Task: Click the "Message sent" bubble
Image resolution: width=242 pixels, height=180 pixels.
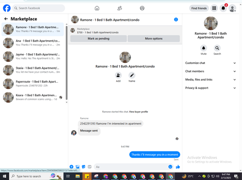Action: coord(89,131)
